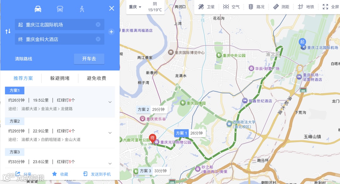Click the 开车去 button

click(89, 59)
